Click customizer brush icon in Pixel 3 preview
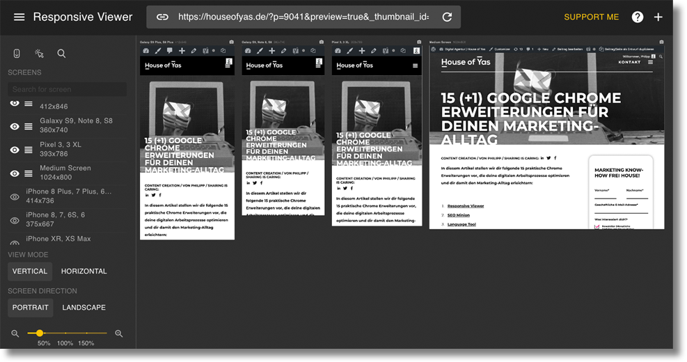 (x=349, y=51)
